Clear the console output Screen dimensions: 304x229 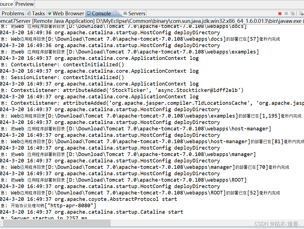point(301,13)
